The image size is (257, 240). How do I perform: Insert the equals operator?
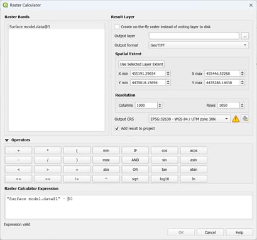[77, 170]
